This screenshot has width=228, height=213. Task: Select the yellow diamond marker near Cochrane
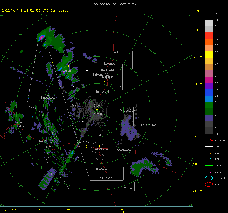coord(87,146)
